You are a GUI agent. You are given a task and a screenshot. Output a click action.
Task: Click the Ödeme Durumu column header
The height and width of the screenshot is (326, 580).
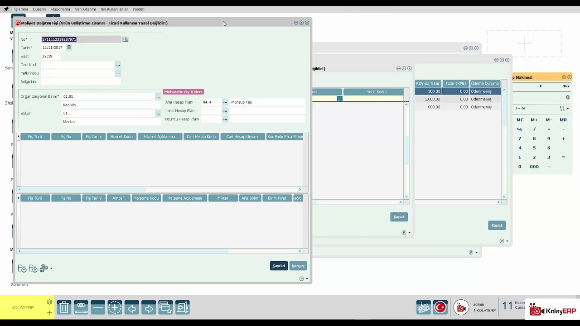(485, 84)
